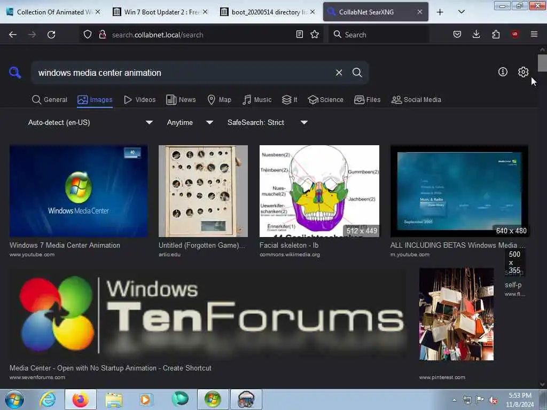This screenshot has height=410, width=547.
Task: Click the site security padlock icon
Action: point(102,35)
